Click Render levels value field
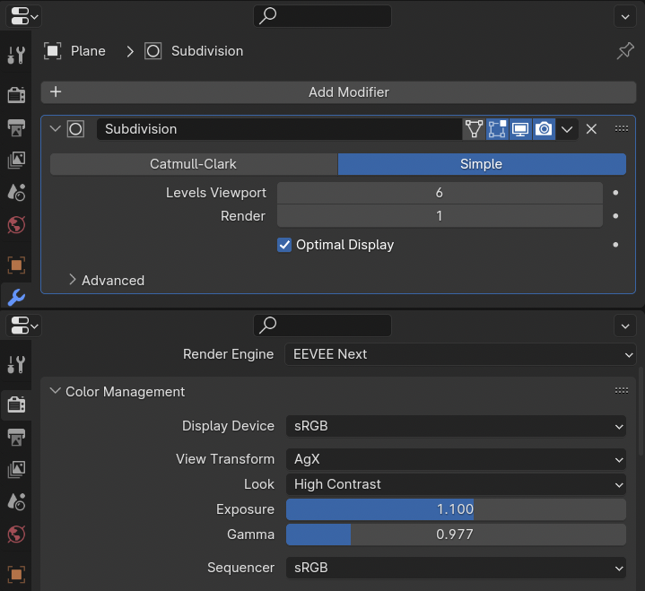The width and height of the screenshot is (645, 591). [440, 216]
